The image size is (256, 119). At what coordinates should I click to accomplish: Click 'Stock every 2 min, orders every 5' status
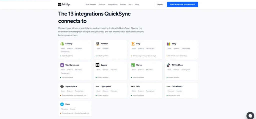[x=144, y=56]
